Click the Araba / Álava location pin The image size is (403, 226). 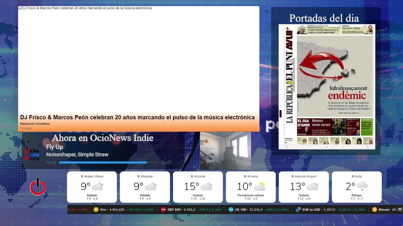coord(82,176)
